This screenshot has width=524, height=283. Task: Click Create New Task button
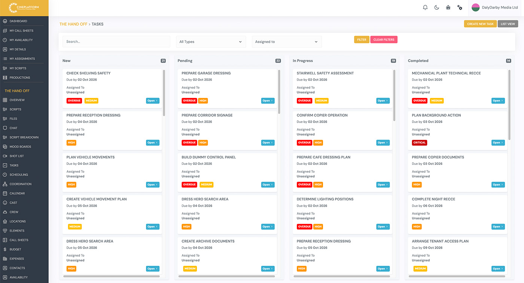pyautogui.click(x=480, y=24)
